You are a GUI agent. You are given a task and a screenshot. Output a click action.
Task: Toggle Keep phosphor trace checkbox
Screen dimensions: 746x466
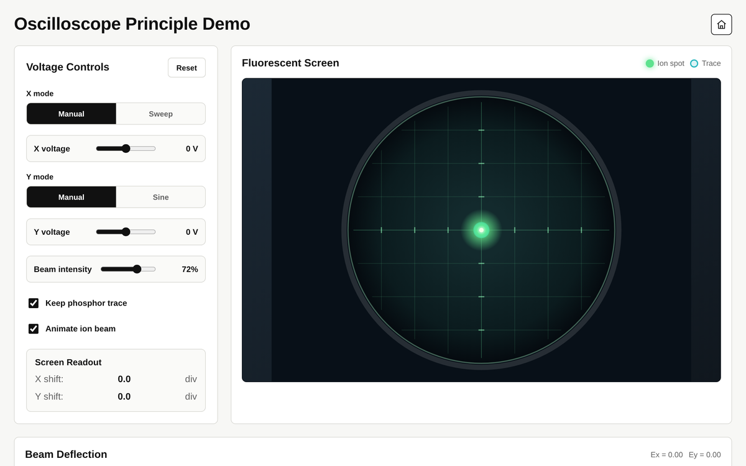click(x=34, y=303)
